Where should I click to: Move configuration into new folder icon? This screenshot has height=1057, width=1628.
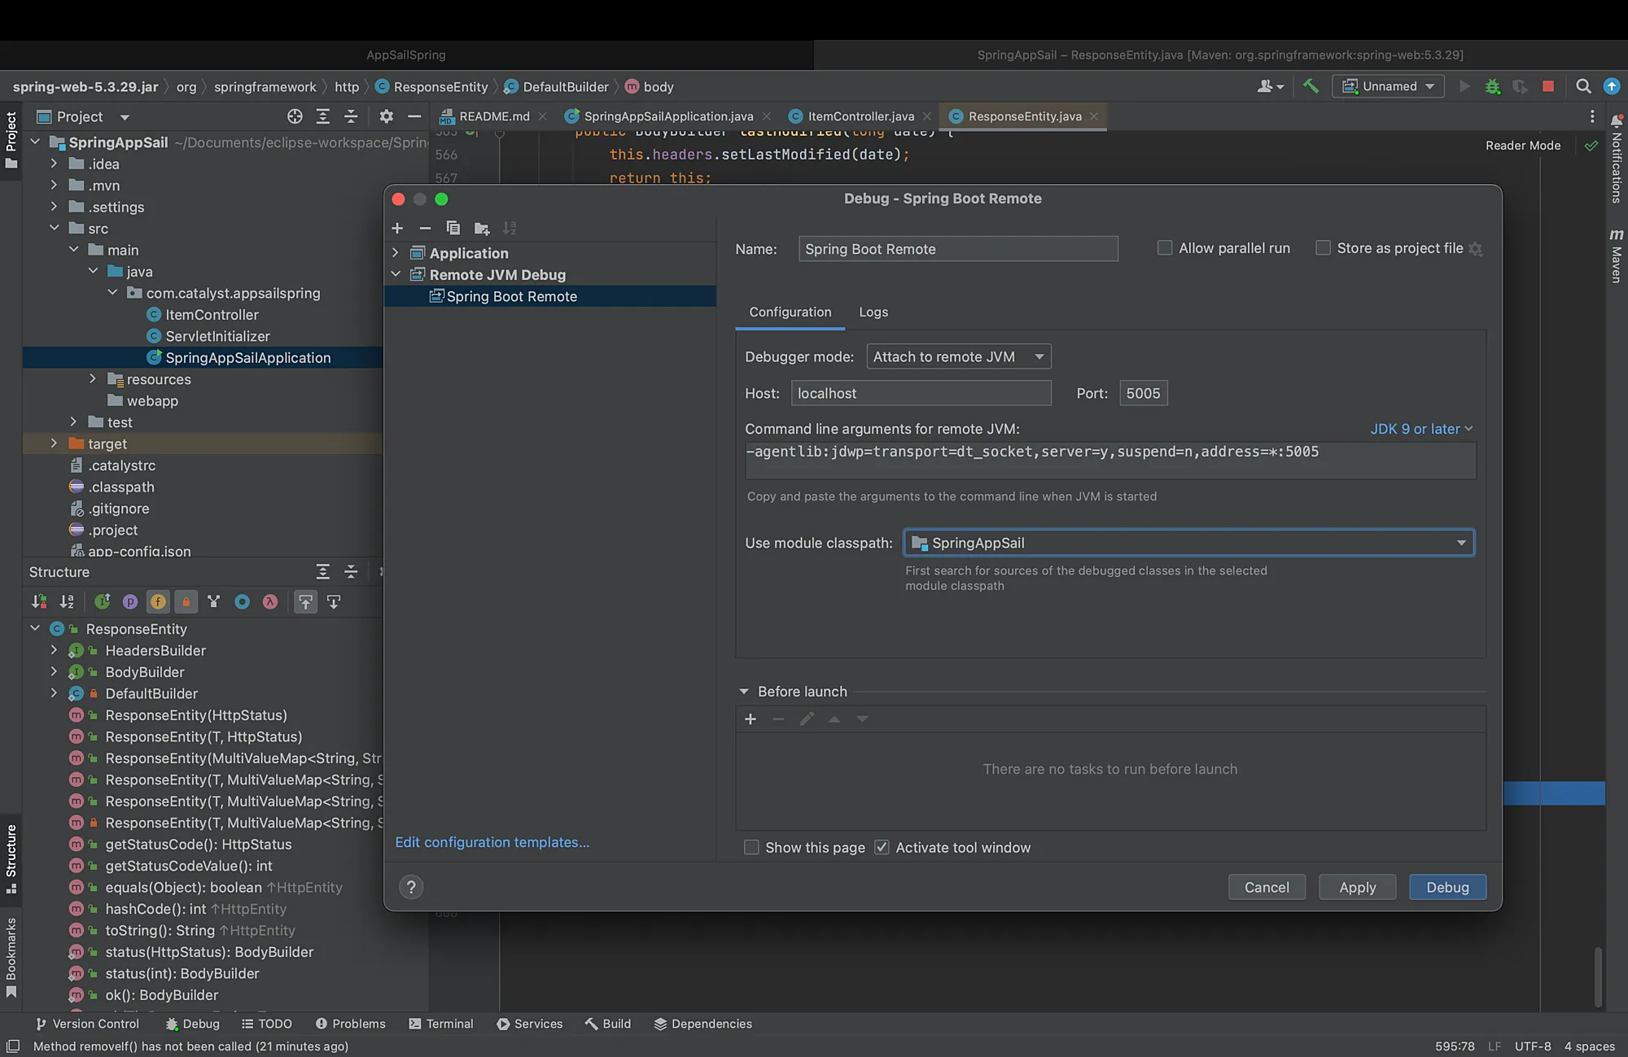pos(482,228)
